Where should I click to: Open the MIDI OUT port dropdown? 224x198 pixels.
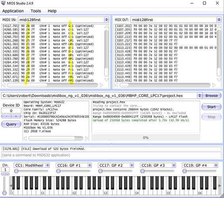(219, 20)
